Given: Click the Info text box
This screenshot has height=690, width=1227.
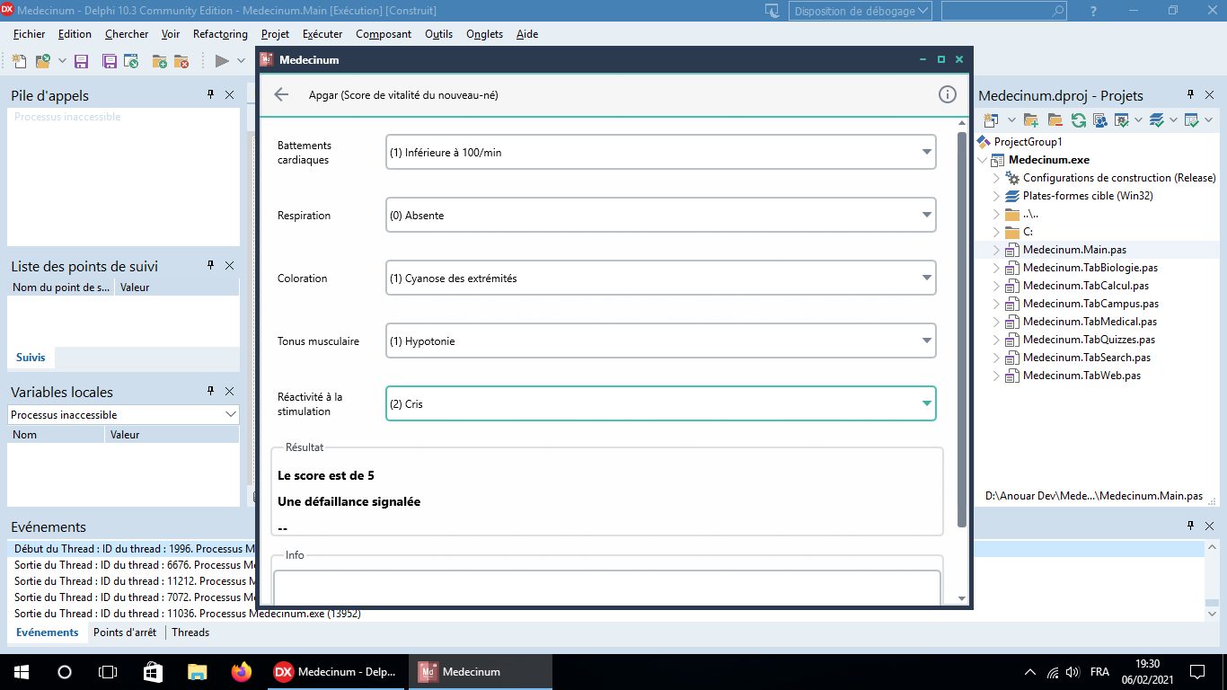Looking at the screenshot, I should coord(607,588).
